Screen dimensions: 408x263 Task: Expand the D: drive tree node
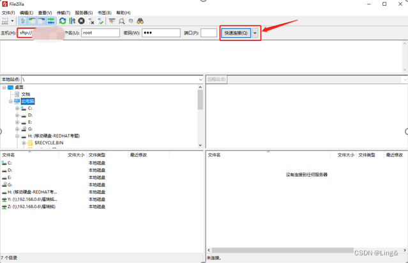[x=17, y=115]
